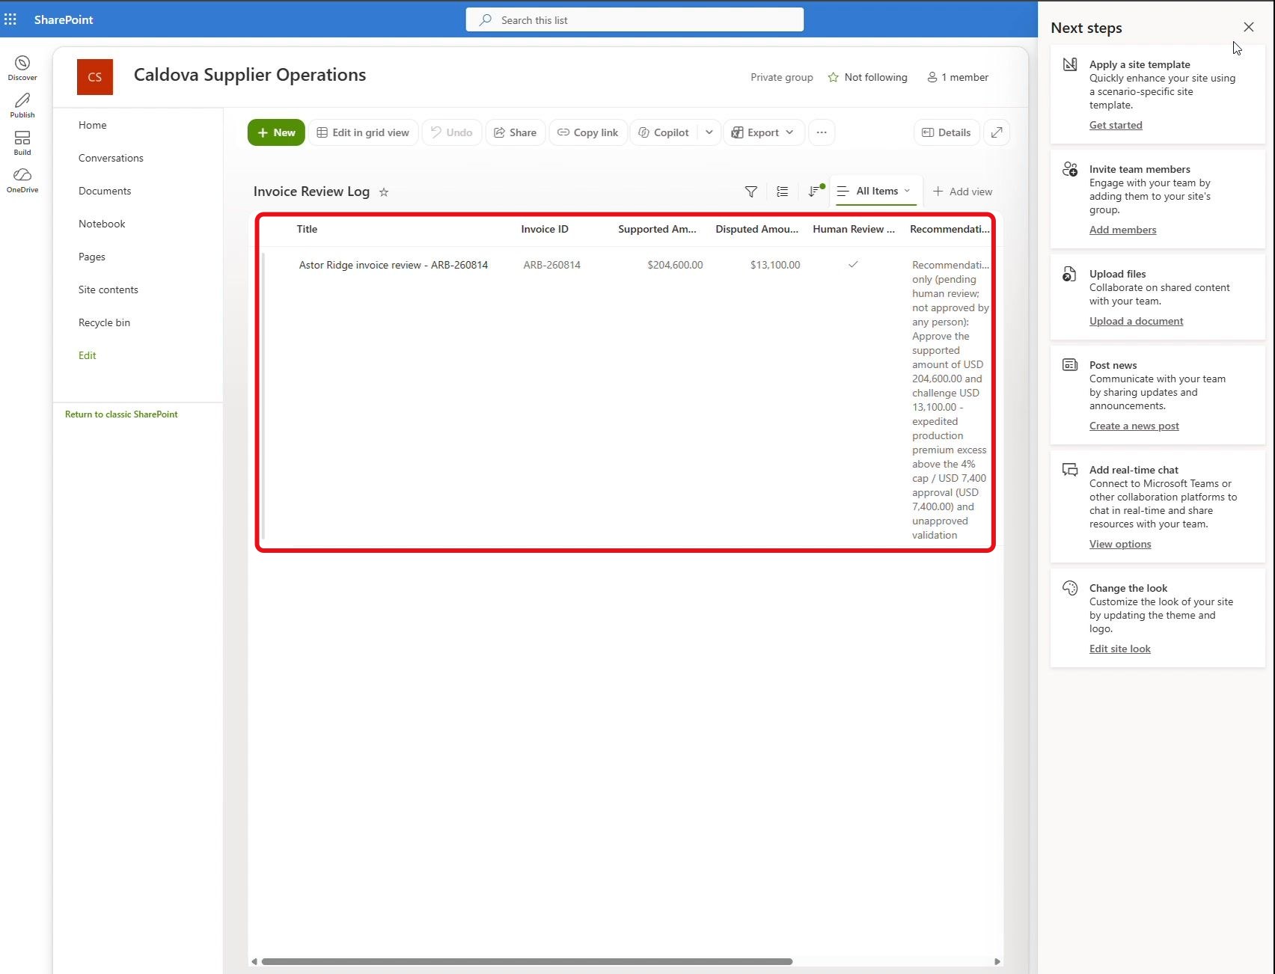The width and height of the screenshot is (1275, 974).
Task: Favorite the Invoice Review Log list star
Action: pyautogui.click(x=384, y=192)
